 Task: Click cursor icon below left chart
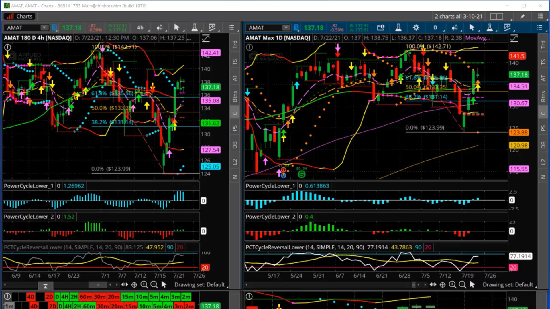coord(164,284)
